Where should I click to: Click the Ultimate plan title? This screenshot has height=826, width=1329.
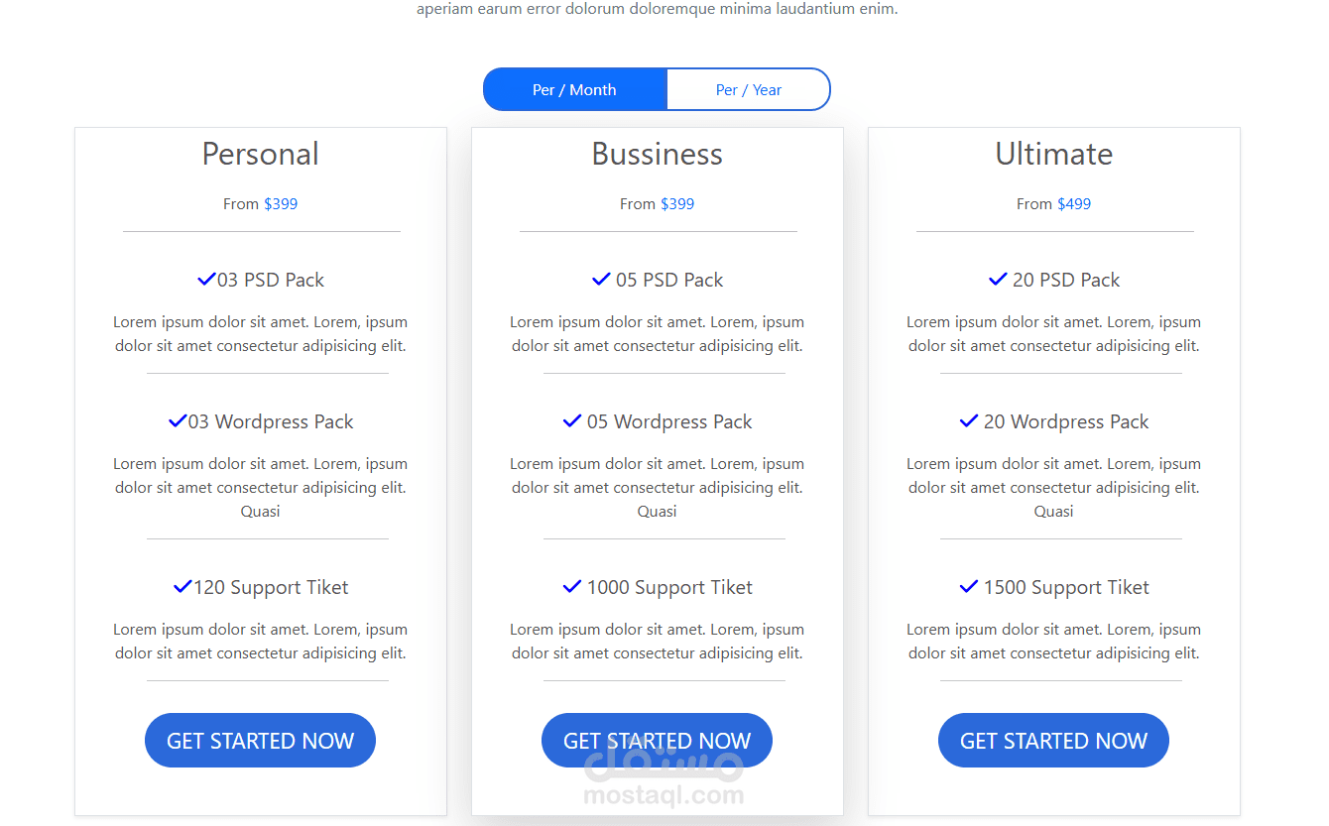click(x=1053, y=154)
